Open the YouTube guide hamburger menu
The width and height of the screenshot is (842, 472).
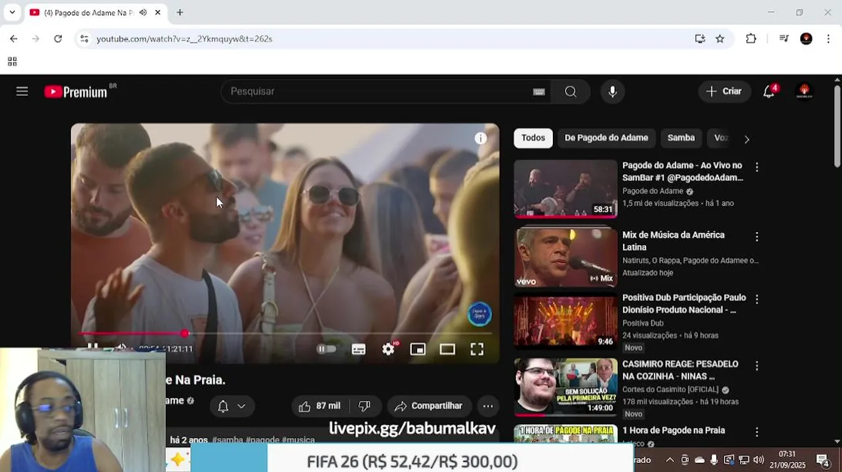[x=22, y=91]
